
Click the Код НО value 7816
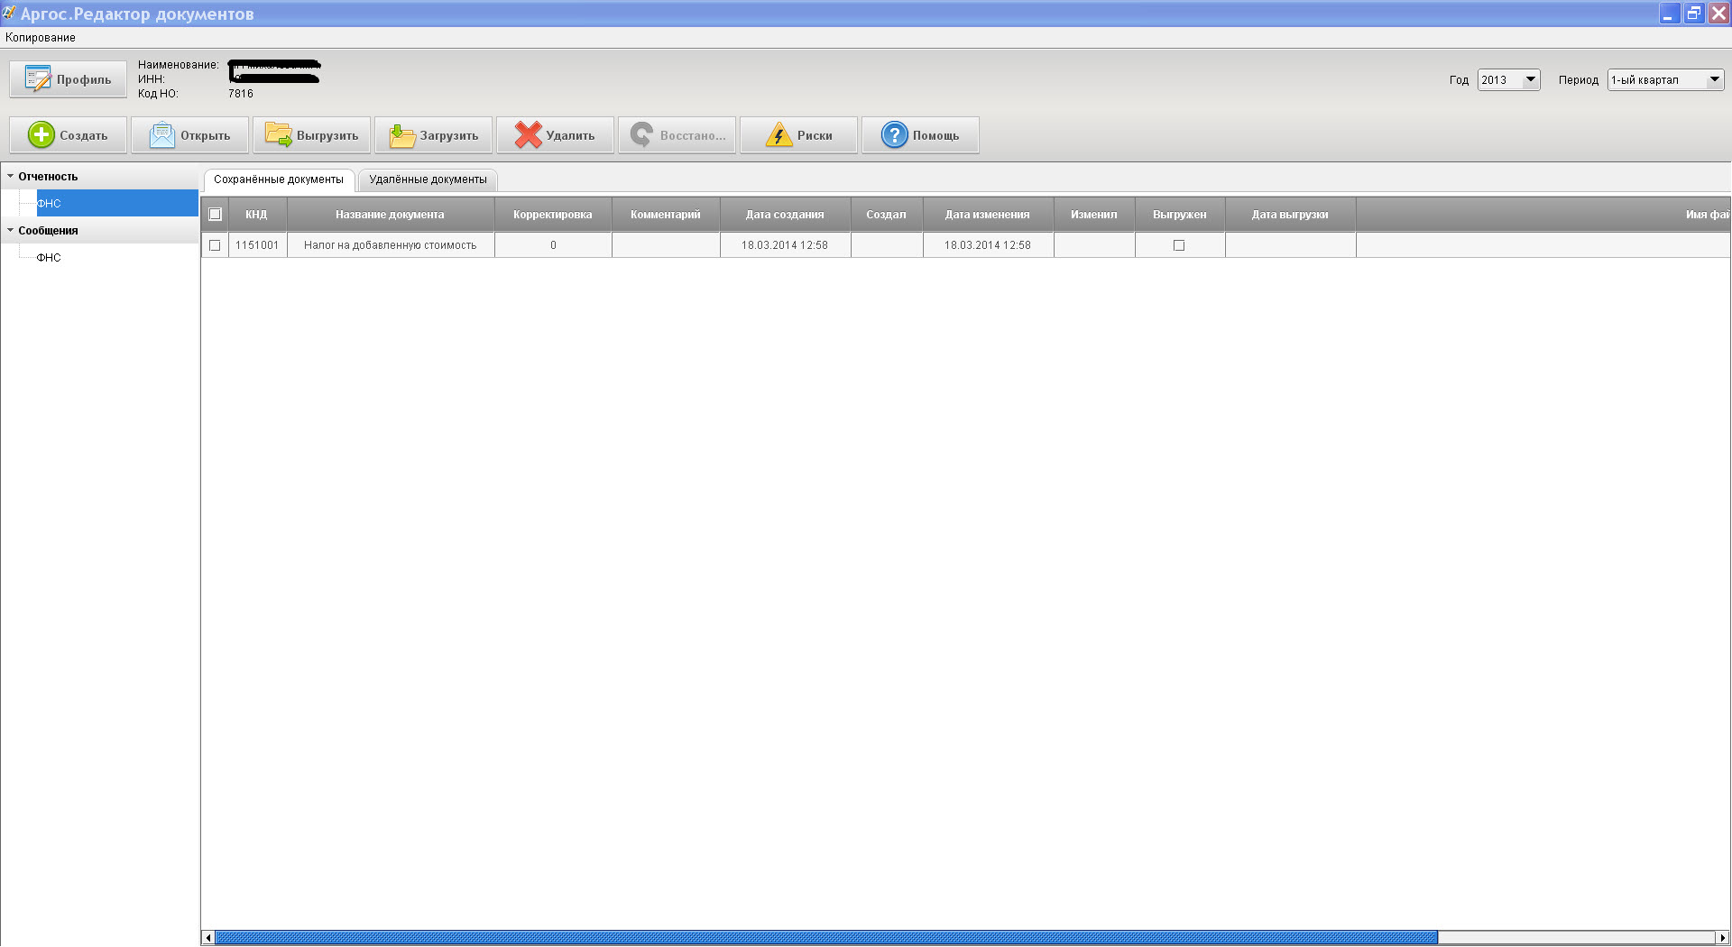click(x=241, y=94)
